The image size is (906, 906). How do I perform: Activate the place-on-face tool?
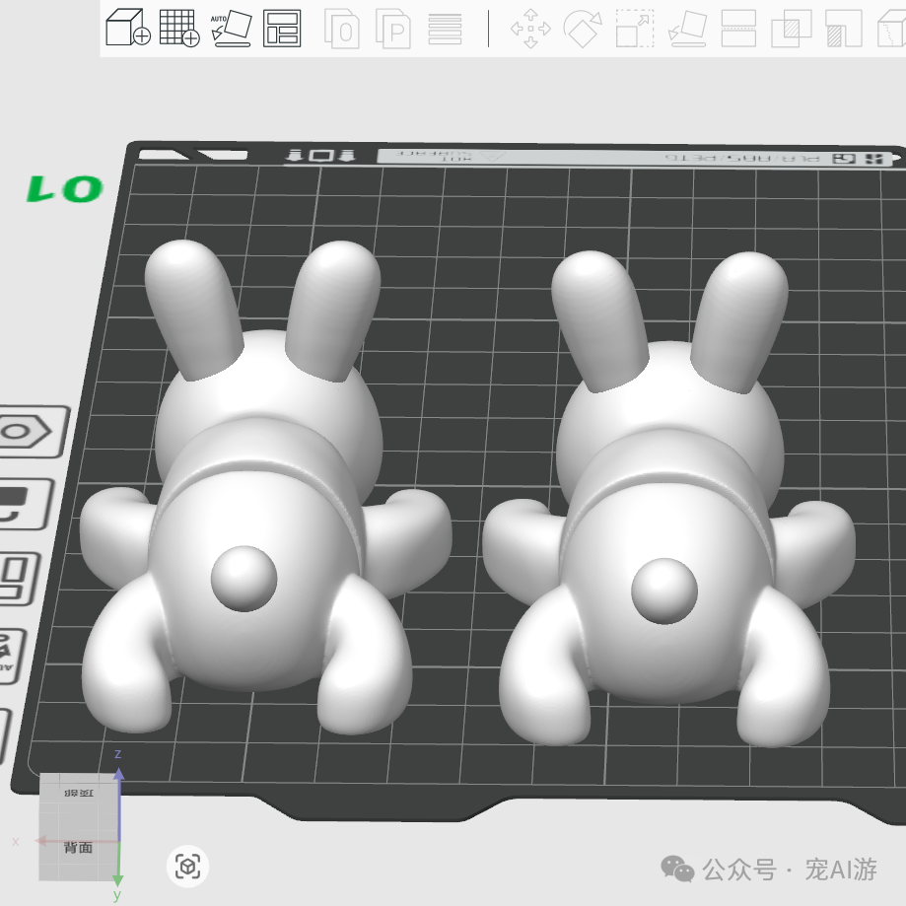[688, 30]
